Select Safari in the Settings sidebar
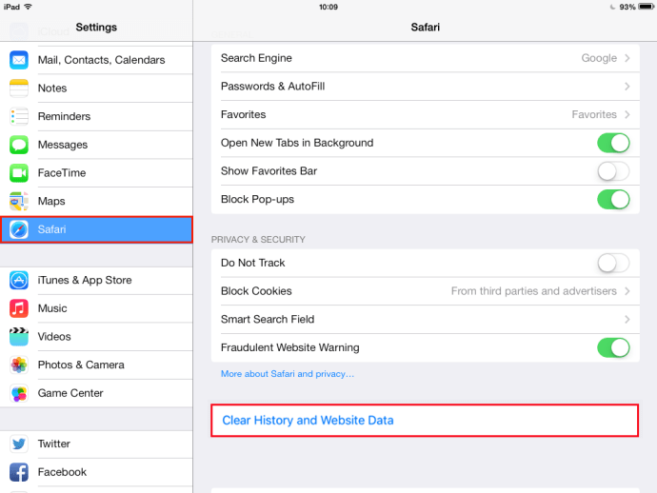 click(97, 229)
